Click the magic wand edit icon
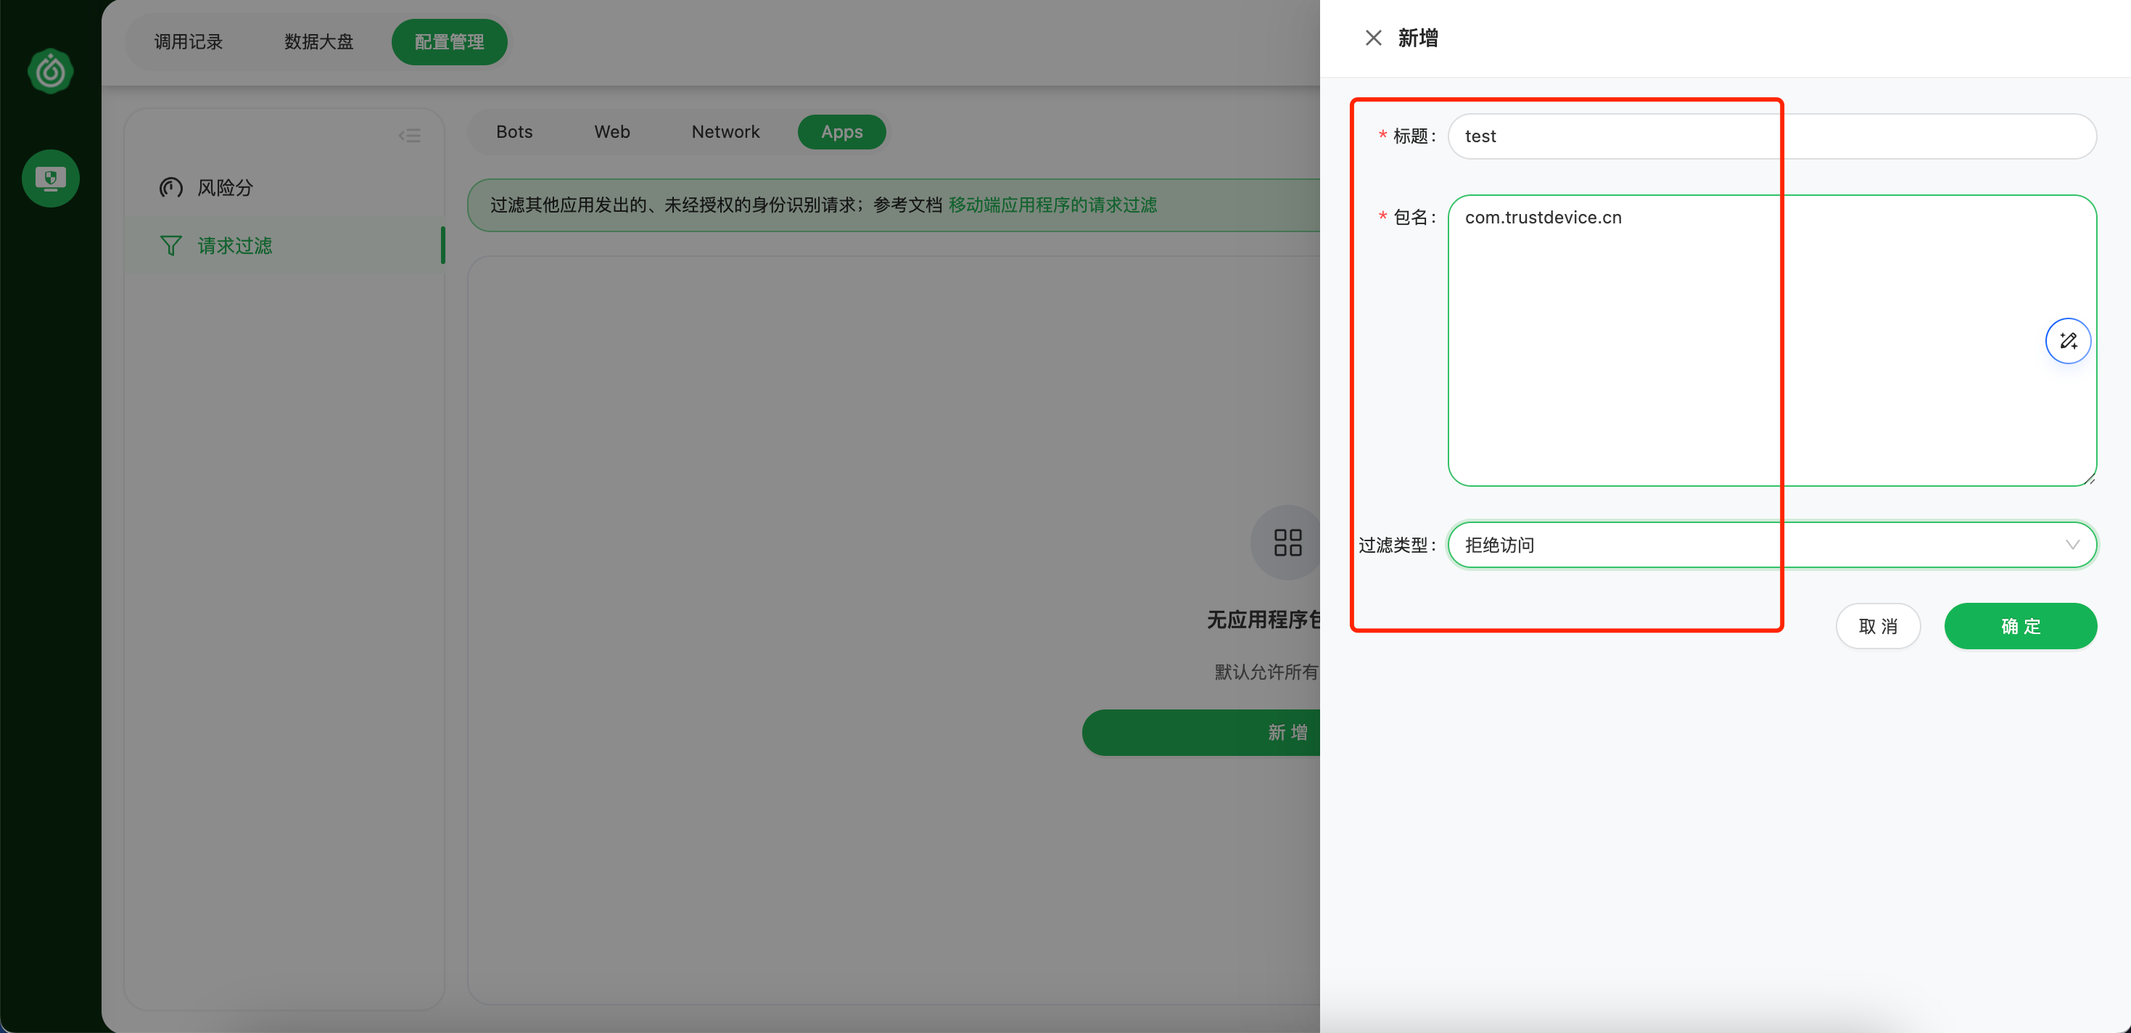The image size is (2131, 1033). 2068,341
